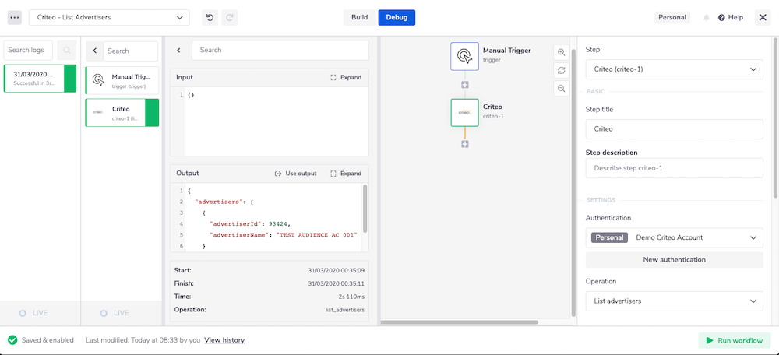The image size is (779, 355).
Task: Open the Authentication dropdown
Action: pyautogui.click(x=674, y=237)
